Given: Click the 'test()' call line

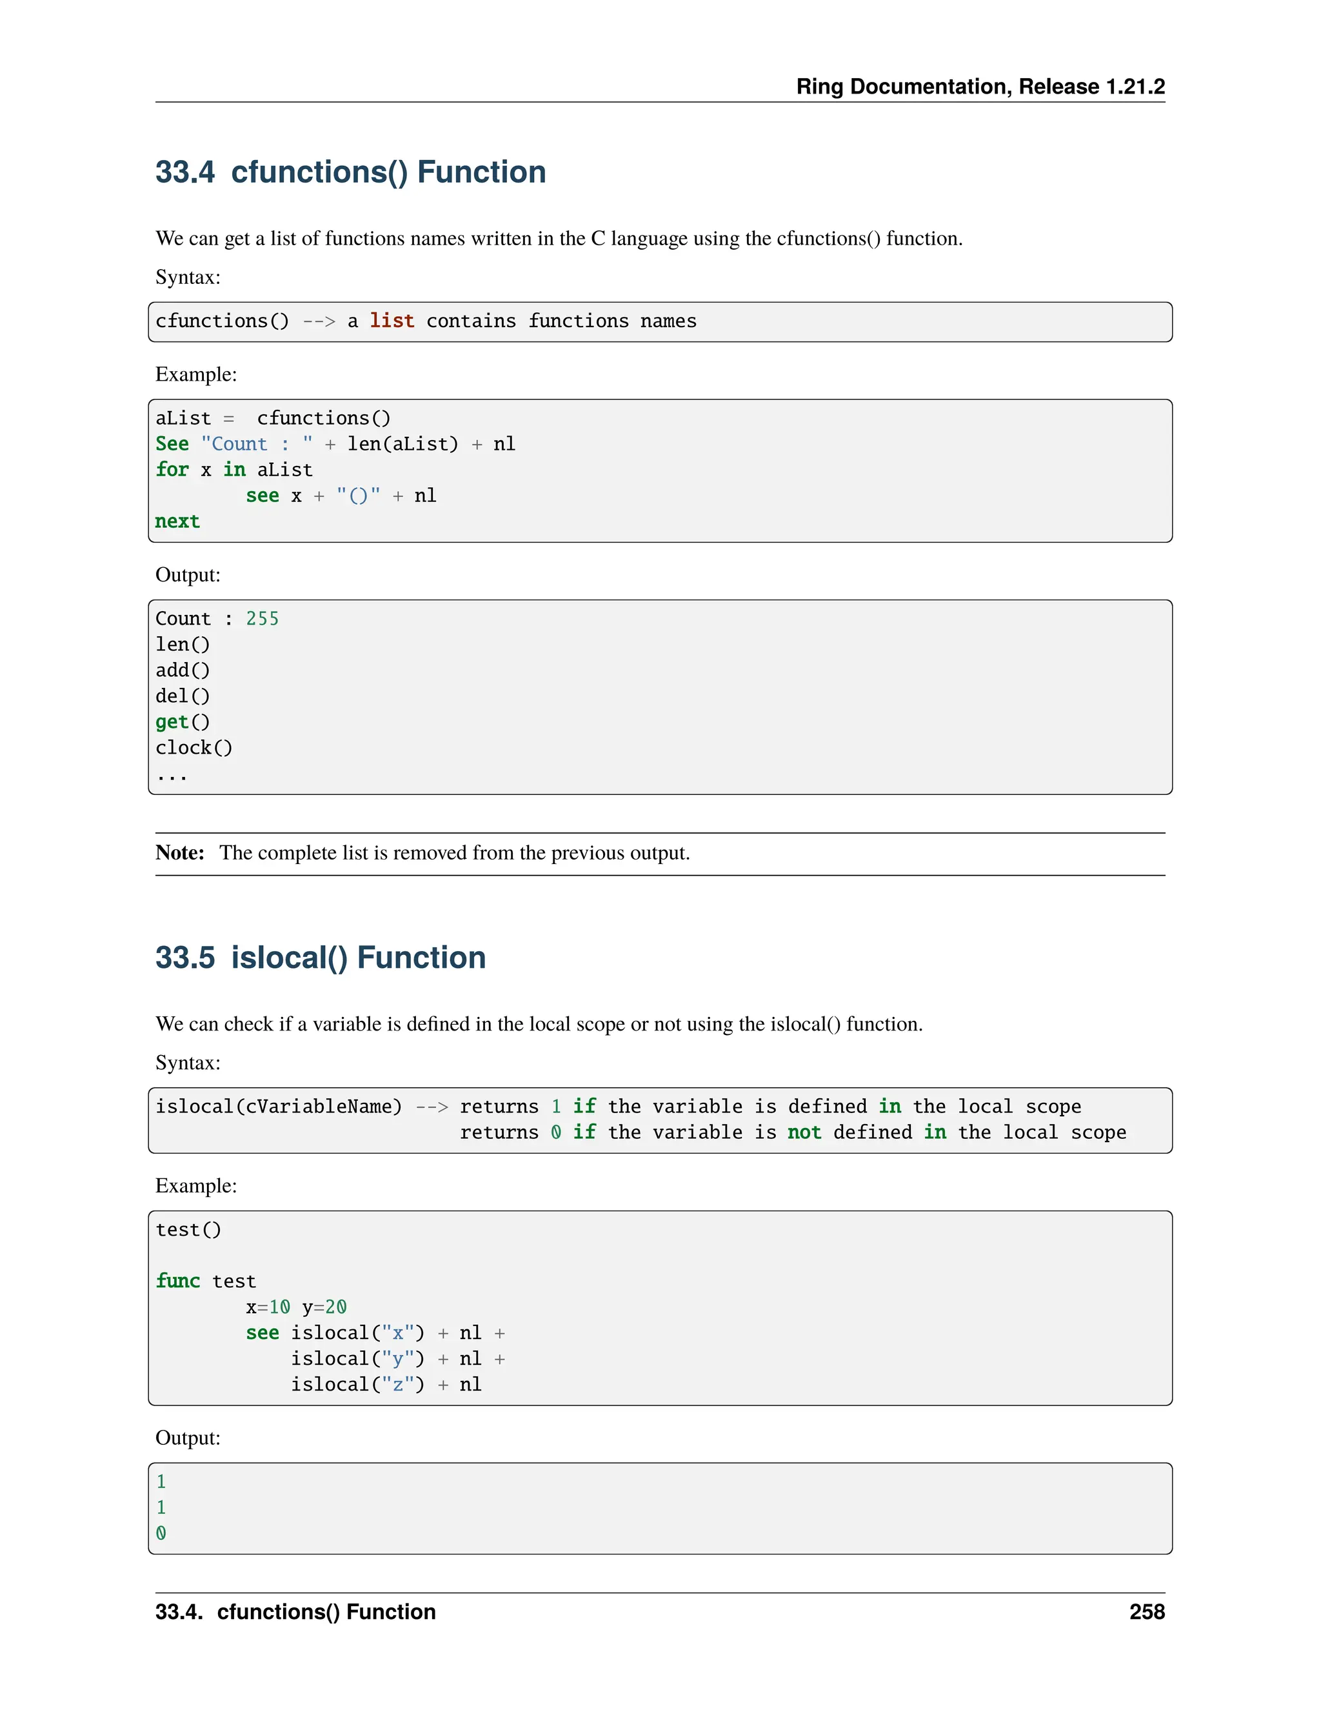Looking at the screenshot, I should [x=188, y=1229].
